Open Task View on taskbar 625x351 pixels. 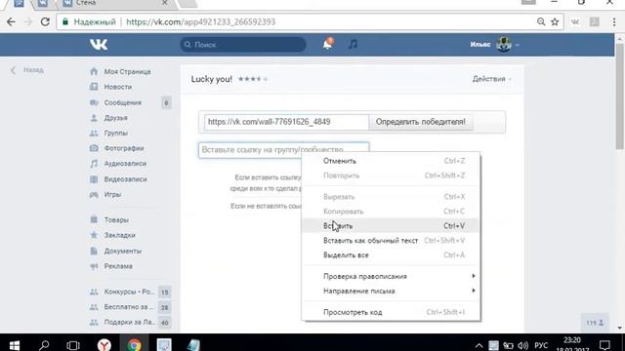pyautogui.click(x=73, y=345)
